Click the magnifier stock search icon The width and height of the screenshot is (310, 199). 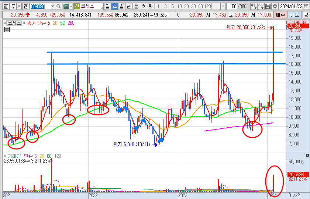point(59,7)
